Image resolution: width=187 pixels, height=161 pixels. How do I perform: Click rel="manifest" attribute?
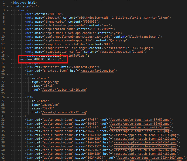pos(47,67)
